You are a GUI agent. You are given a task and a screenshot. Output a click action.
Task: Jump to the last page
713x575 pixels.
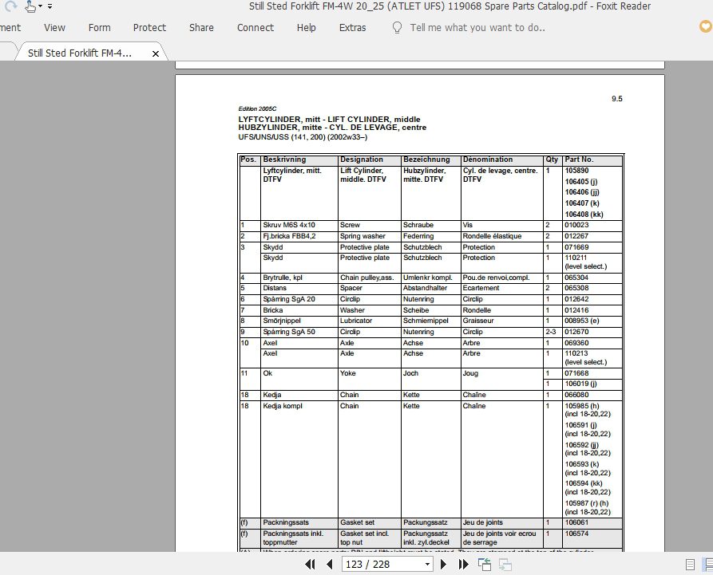(x=463, y=564)
